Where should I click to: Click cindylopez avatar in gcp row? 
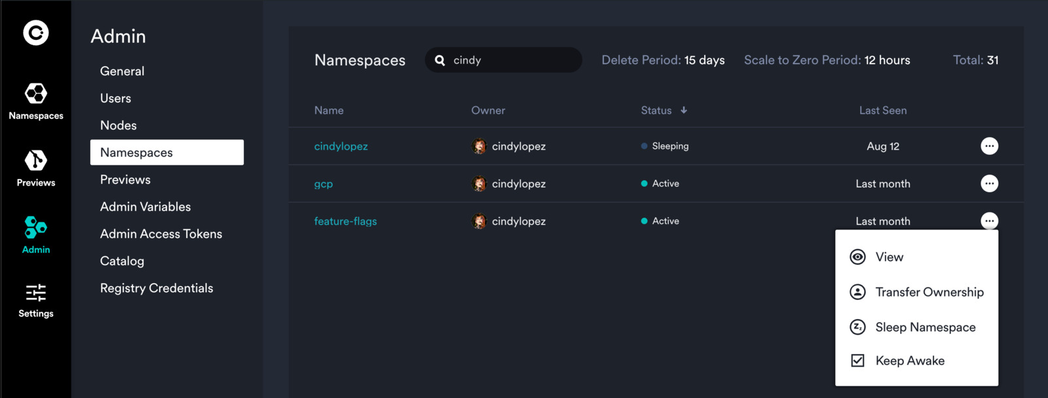(x=479, y=184)
